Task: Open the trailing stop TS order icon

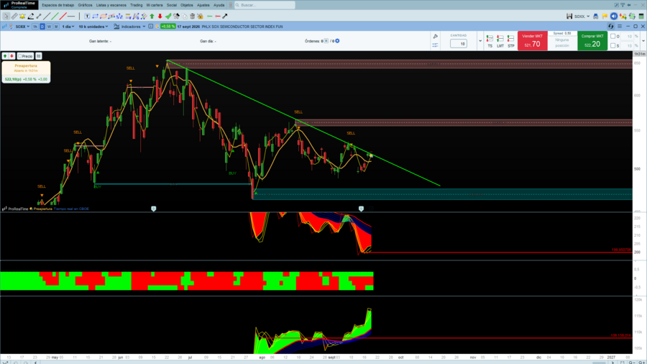Action: (490, 41)
